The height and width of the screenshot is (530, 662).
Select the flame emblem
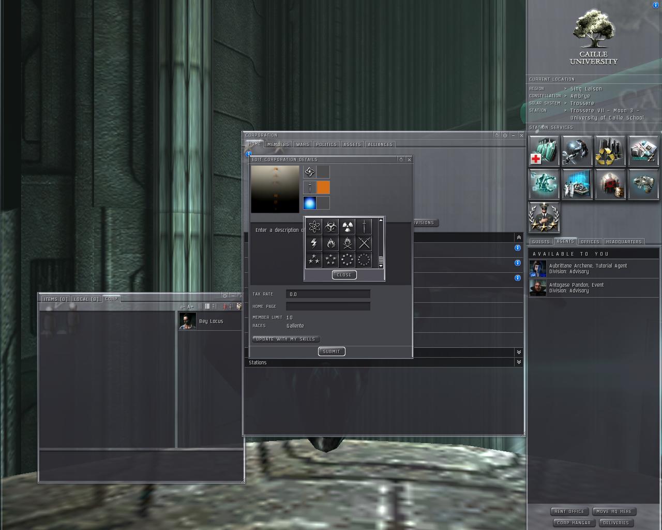[331, 243]
